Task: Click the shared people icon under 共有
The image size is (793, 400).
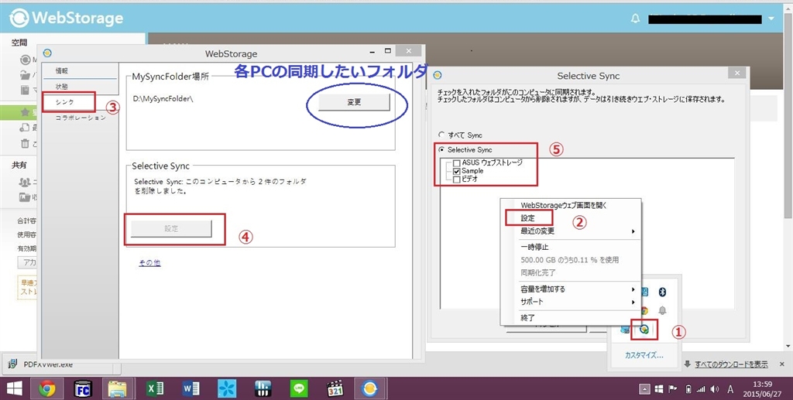Action: point(25,182)
